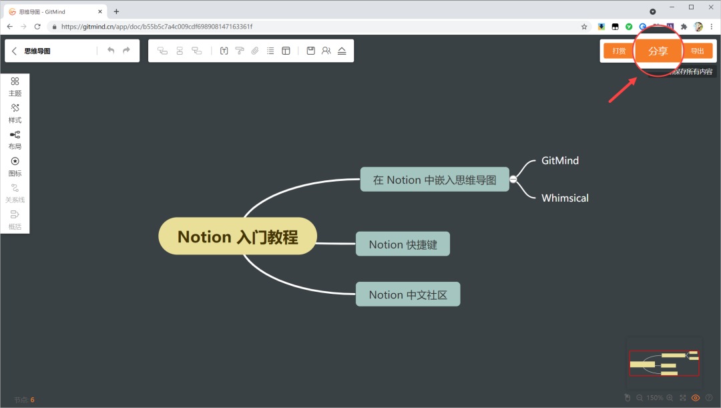Select the 概括 summary tool
The width and height of the screenshot is (721, 408).
click(15, 220)
